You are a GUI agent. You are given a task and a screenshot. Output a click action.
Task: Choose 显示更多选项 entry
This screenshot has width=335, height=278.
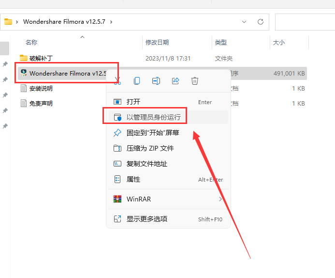[168, 219]
